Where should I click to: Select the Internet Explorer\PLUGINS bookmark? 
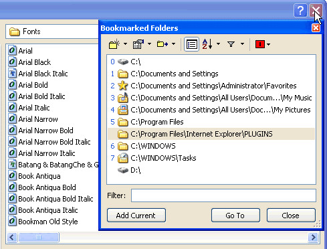(211, 134)
